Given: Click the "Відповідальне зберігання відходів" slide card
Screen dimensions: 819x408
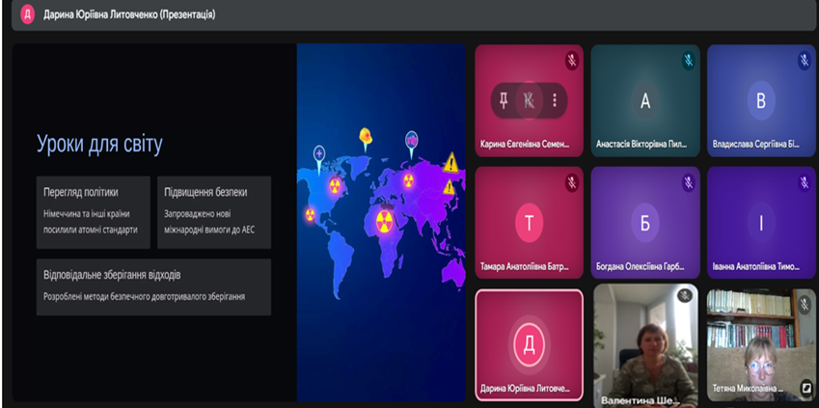Looking at the screenshot, I should (153, 286).
